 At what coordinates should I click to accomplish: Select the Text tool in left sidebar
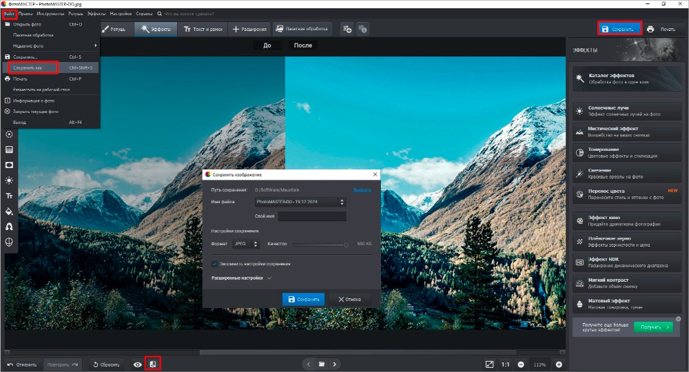click(9, 195)
